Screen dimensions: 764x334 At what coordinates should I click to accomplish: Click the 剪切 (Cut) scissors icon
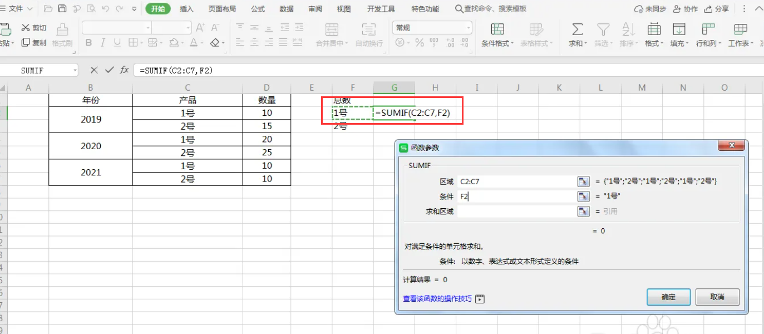tap(26, 28)
